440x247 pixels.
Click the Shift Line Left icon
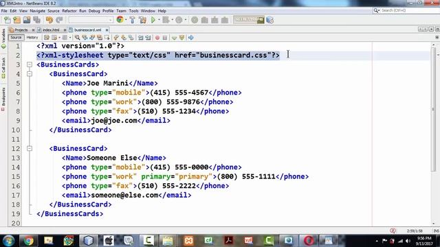[140, 38]
